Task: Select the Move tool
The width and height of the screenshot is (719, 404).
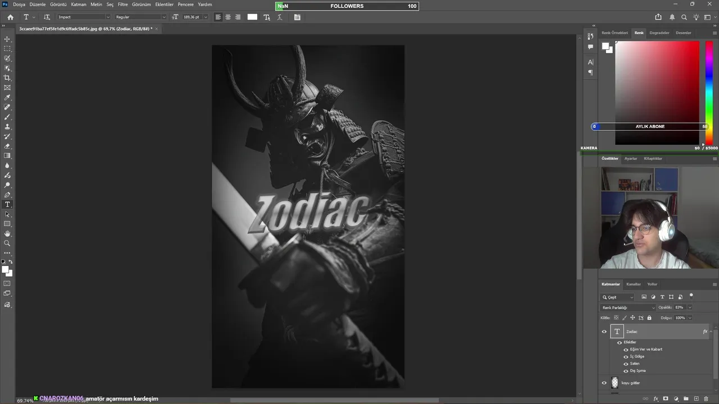Action: click(x=7, y=39)
